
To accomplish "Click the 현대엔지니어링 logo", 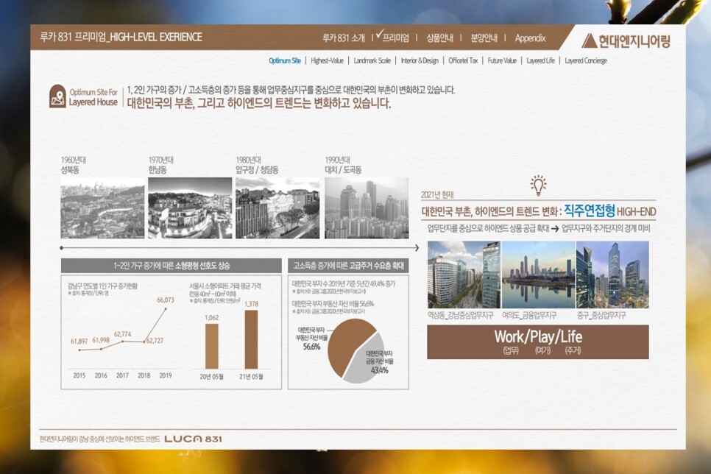I will pos(626,40).
